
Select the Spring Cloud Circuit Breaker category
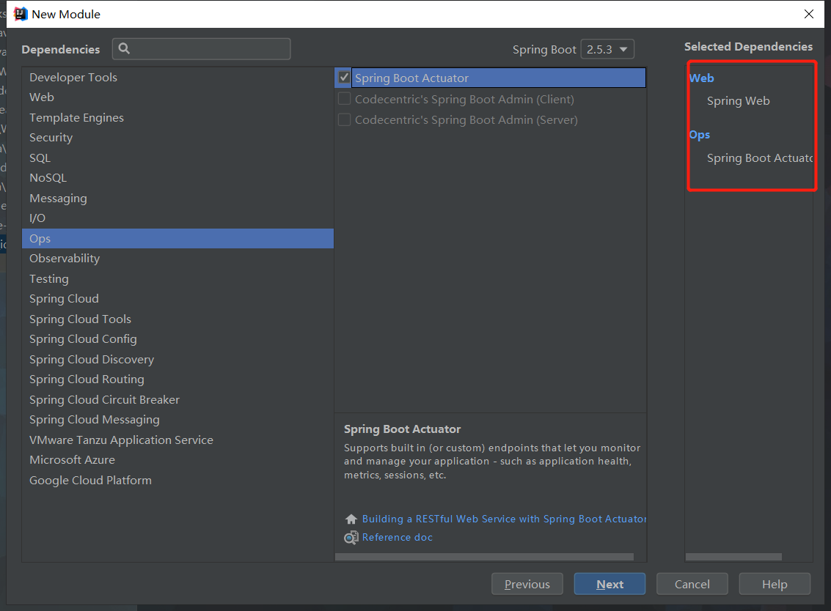177,399
